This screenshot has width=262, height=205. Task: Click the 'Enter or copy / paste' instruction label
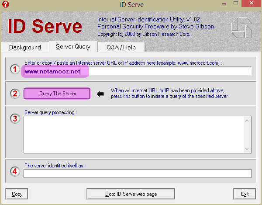(x=123, y=63)
